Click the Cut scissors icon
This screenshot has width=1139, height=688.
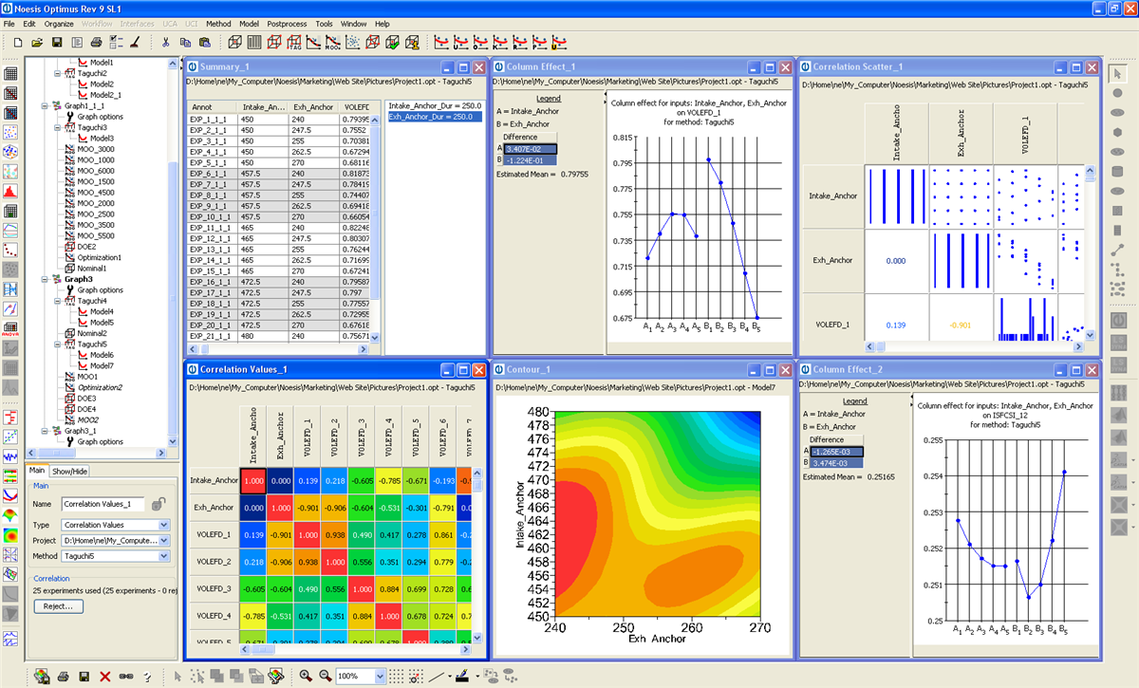tap(165, 43)
